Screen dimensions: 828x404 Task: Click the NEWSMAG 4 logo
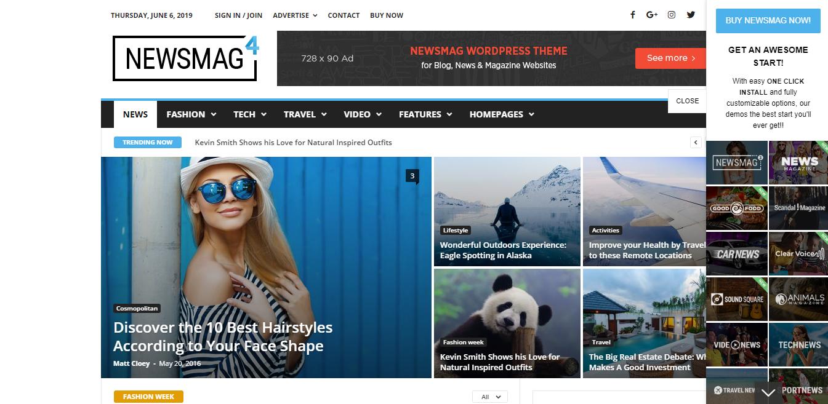click(185, 58)
